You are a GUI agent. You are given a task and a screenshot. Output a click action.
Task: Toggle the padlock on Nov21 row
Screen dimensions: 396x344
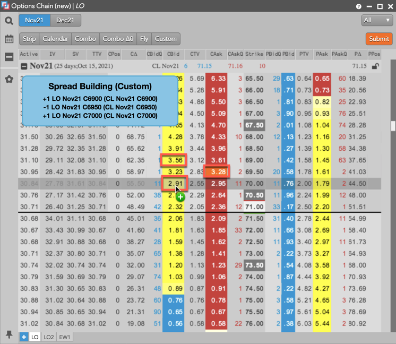pyautogui.click(x=375, y=66)
